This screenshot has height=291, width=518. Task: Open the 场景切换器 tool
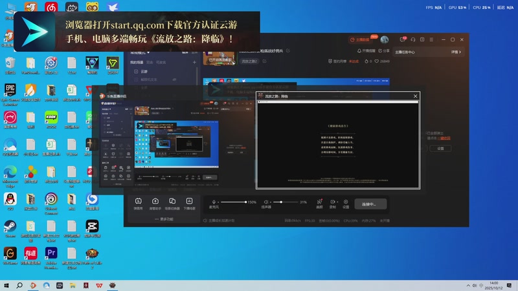(172, 204)
